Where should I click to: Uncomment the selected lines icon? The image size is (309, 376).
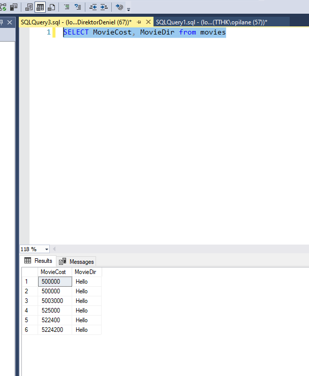(78, 7)
